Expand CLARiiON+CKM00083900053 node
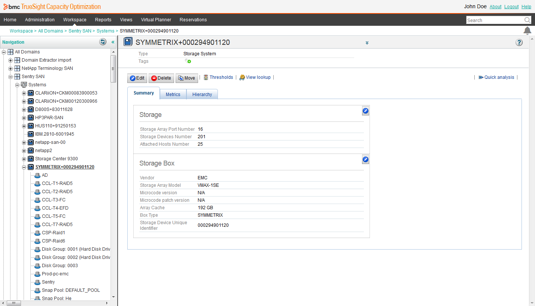Image resolution: width=535 pixels, height=306 pixels. (x=24, y=93)
